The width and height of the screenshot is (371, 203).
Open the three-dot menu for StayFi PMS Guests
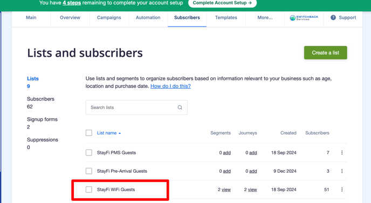342,153
